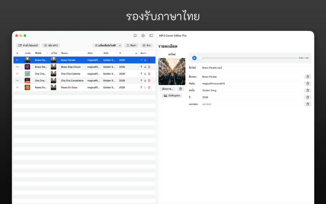
Task: Click the # column header
Action: click(17, 53)
